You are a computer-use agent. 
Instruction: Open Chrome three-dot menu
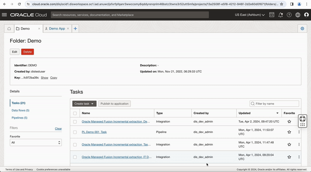(307, 4)
